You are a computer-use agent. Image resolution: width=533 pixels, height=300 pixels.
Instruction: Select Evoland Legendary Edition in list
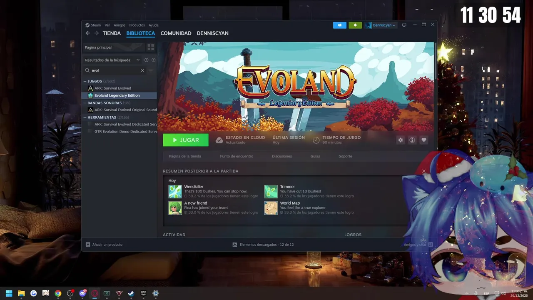[x=119, y=95]
